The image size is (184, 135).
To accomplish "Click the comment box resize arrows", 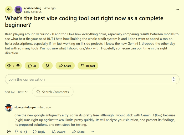I will click(173, 79).
